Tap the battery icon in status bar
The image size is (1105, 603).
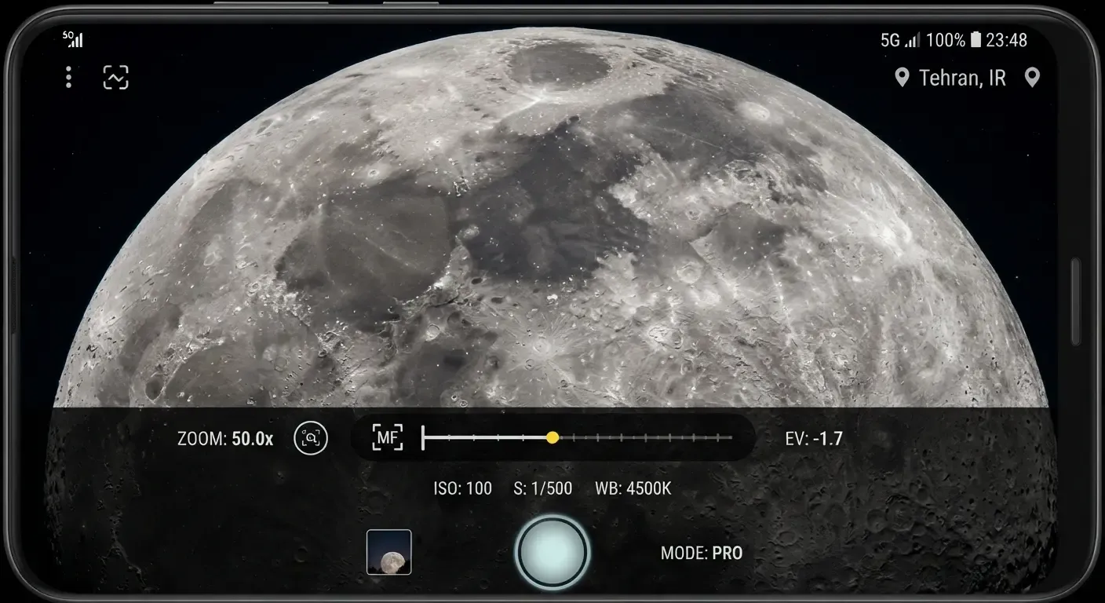[x=976, y=40]
